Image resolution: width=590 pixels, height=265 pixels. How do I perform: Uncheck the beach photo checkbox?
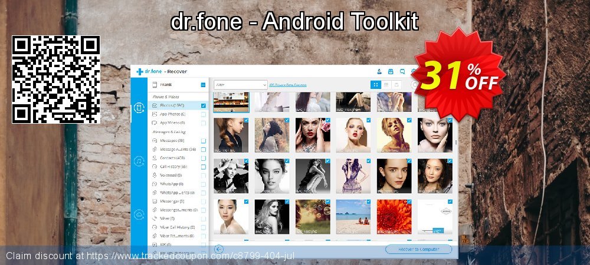point(368,201)
